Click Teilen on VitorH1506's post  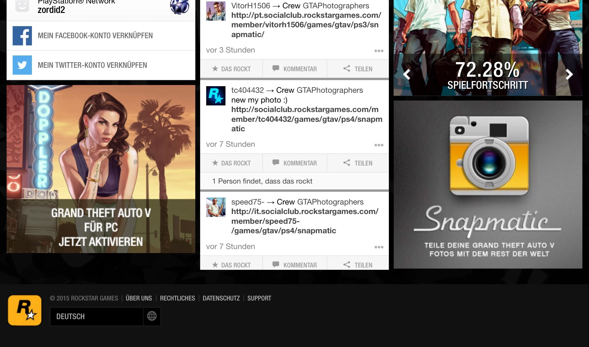point(358,69)
